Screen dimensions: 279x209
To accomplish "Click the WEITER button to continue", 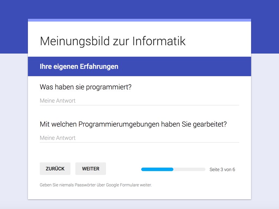I will tap(90, 169).
